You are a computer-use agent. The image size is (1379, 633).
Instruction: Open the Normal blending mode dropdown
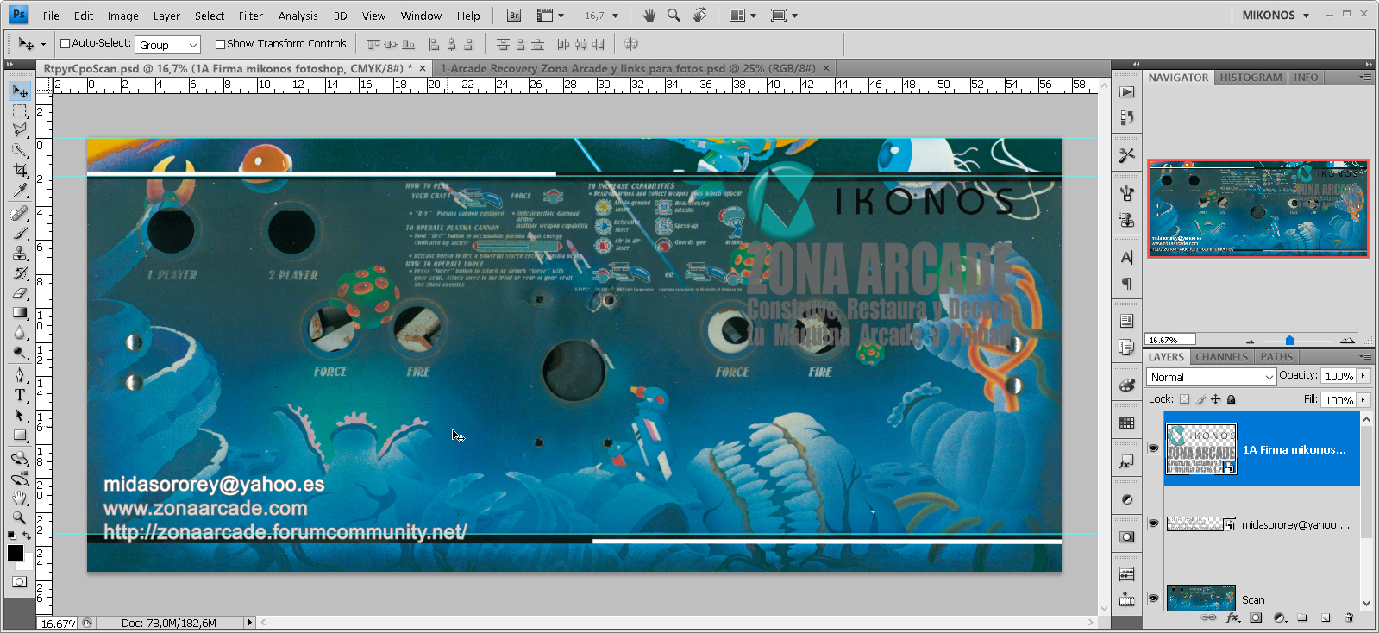pos(1211,377)
